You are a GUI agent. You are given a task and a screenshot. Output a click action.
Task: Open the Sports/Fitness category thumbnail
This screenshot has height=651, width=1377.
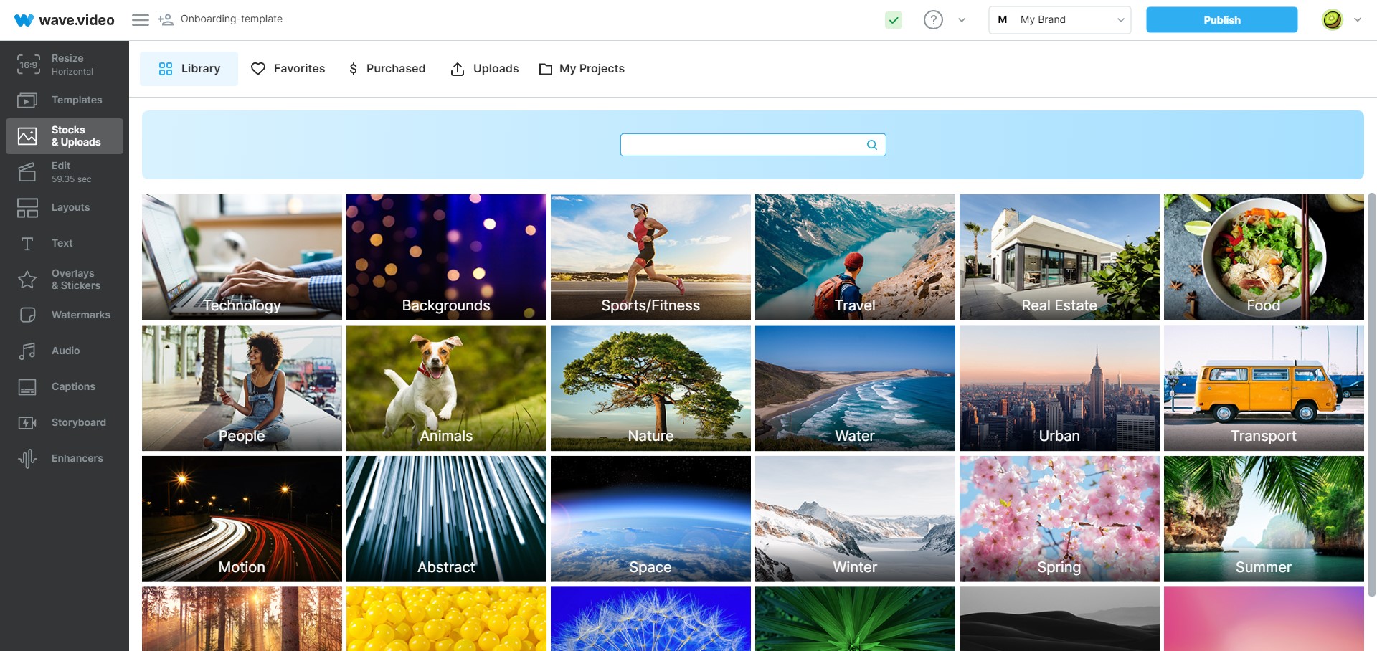(x=650, y=257)
